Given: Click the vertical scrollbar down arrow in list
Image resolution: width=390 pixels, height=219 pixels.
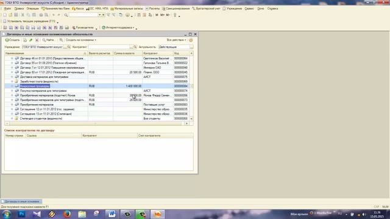Looking at the screenshot, I should [x=191, y=119].
